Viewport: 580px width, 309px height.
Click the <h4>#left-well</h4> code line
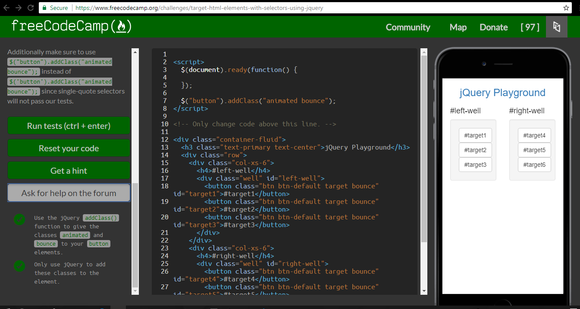click(233, 171)
